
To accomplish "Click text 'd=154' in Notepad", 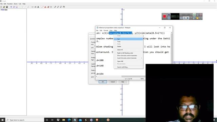I will pyautogui.click(x=100, y=74).
